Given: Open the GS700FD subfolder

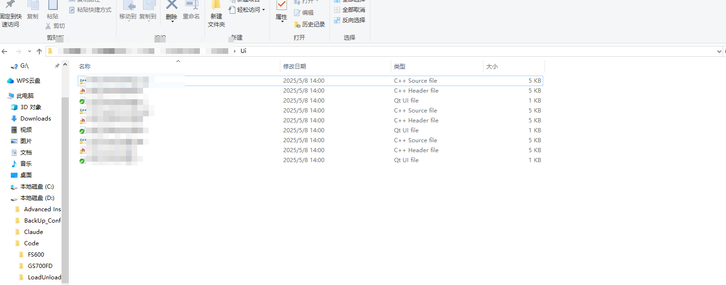Looking at the screenshot, I should click(36, 266).
